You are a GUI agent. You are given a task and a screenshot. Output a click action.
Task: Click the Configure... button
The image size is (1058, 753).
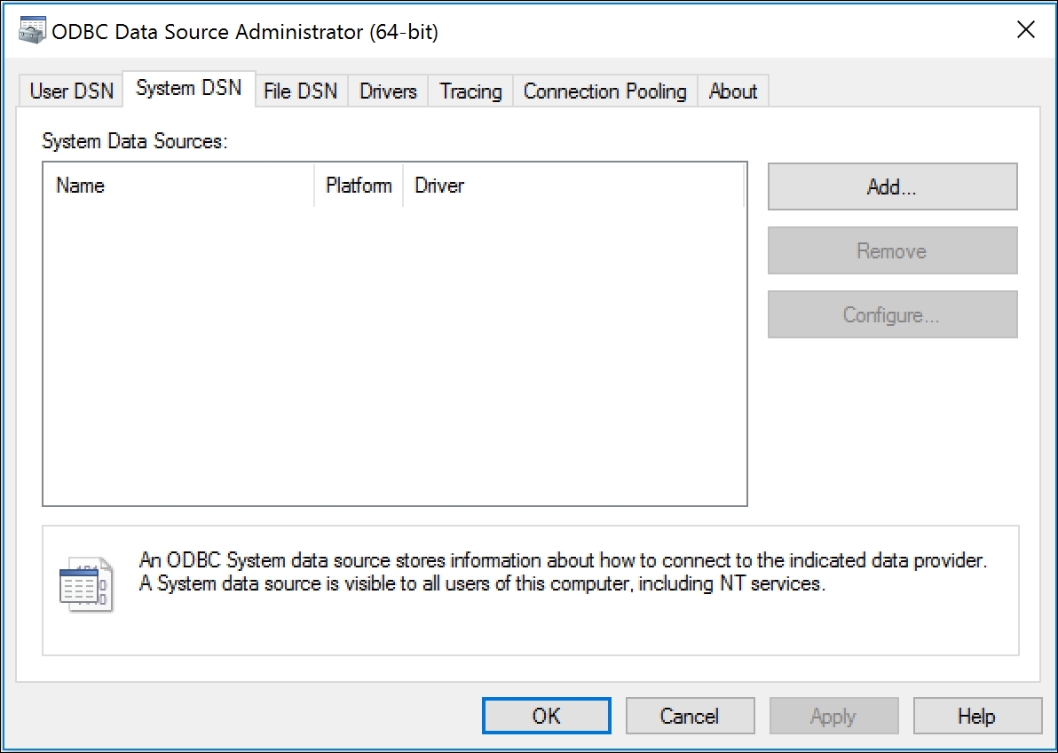pos(892,314)
